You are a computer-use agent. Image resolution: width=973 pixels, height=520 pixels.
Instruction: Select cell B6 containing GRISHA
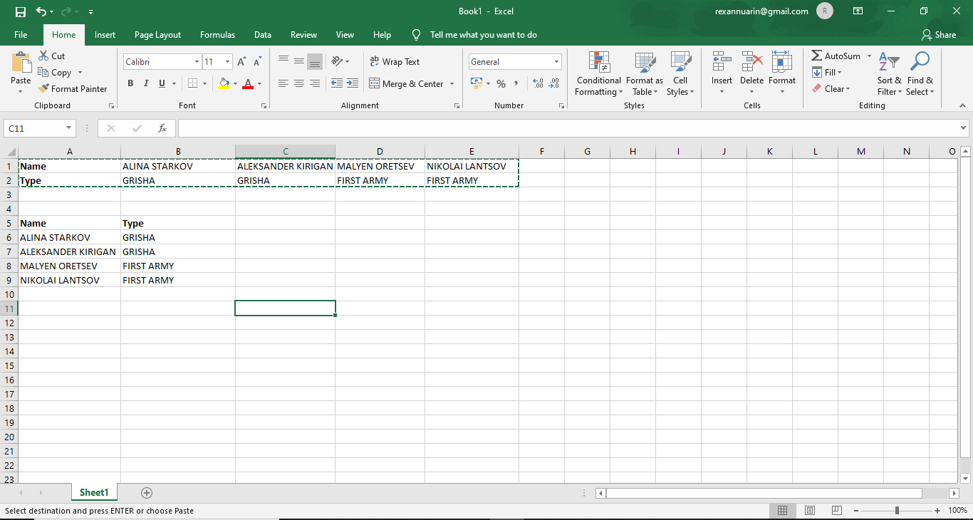(177, 237)
